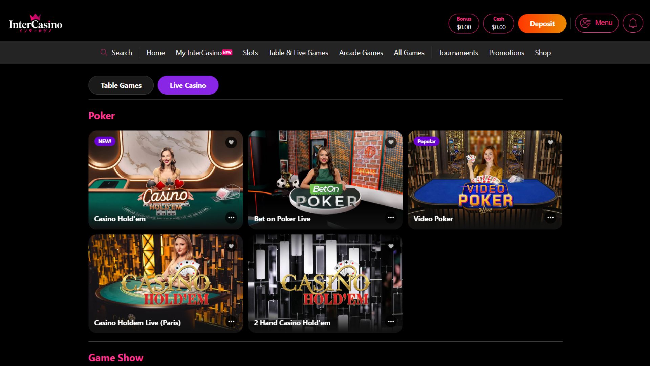Image resolution: width=650 pixels, height=366 pixels.
Task: Favorite Bet on Poker Live heart
Action: coord(391,142)
